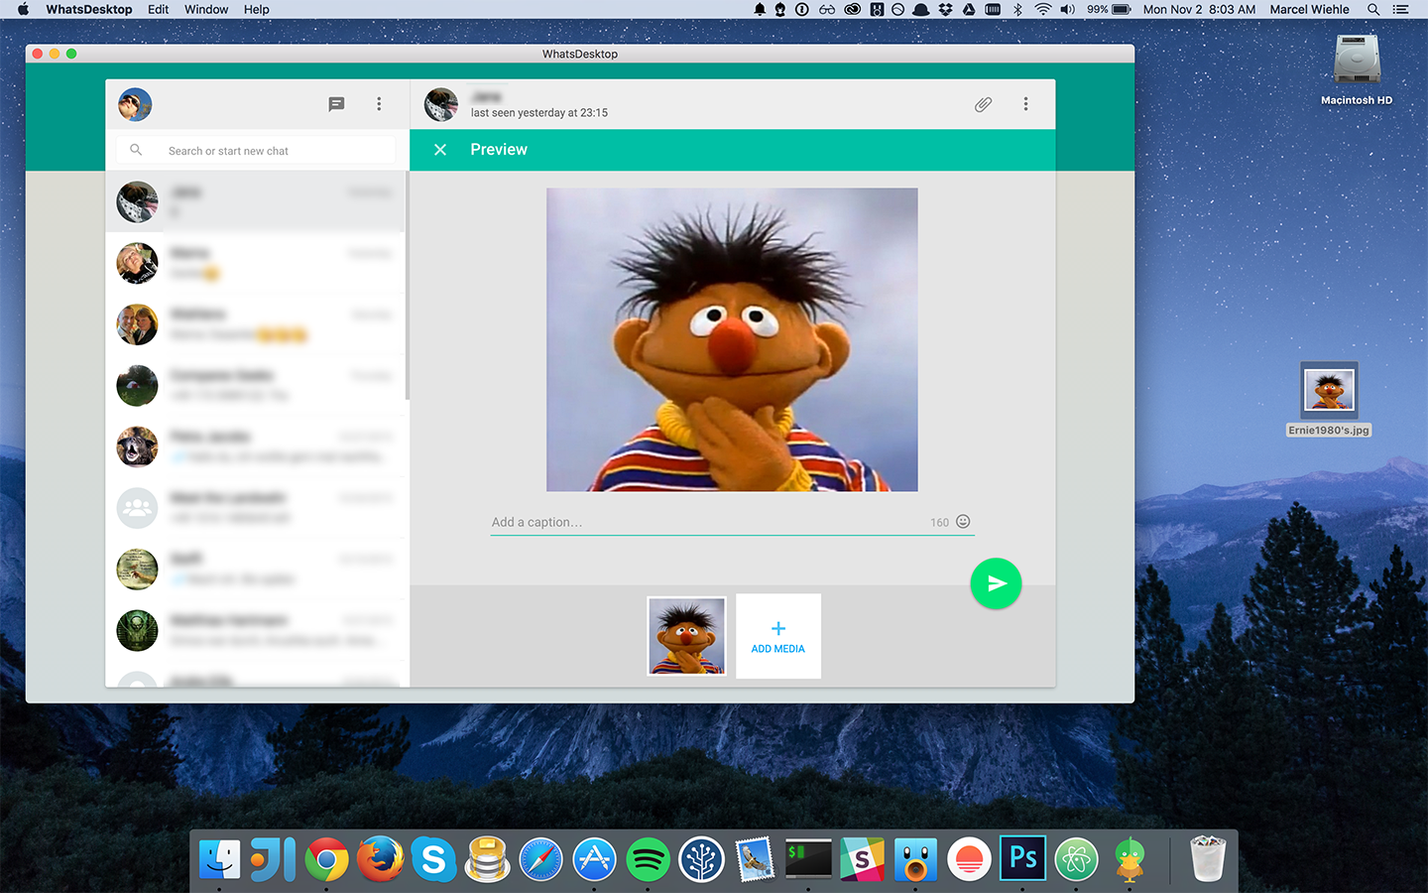The image size is (1428, 893).
Task: Open the Trash in the Dock
Action: 1208,859
